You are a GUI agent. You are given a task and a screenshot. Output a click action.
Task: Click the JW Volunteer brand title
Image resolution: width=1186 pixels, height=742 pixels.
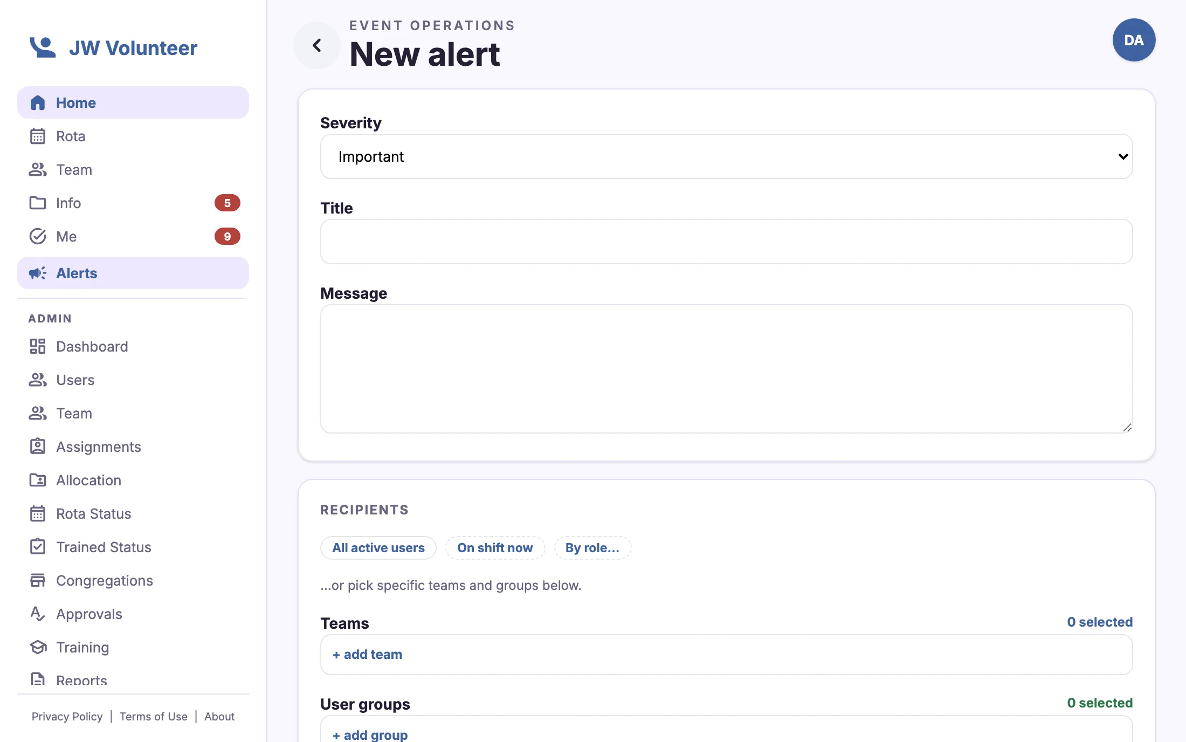133,48
